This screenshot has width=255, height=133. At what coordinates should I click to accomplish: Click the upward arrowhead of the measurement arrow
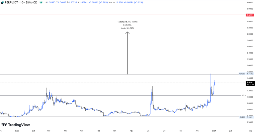tap(127, 32)
